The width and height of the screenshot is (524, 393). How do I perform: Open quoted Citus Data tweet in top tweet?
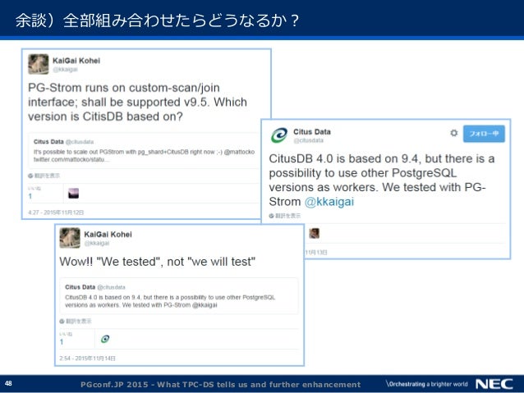[144, 151]
